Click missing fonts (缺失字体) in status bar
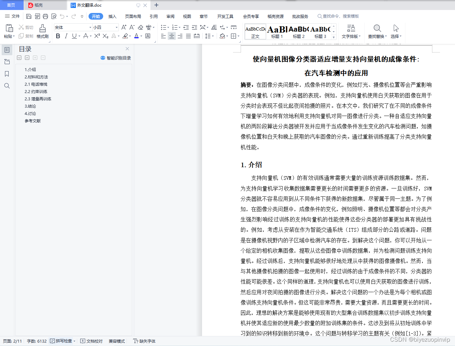Screen dimensions: 455x346 click(x=144, y=341)
